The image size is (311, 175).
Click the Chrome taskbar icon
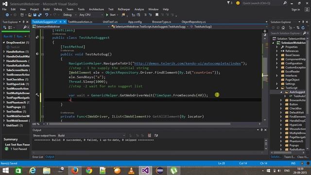click(x=89, y=171)
